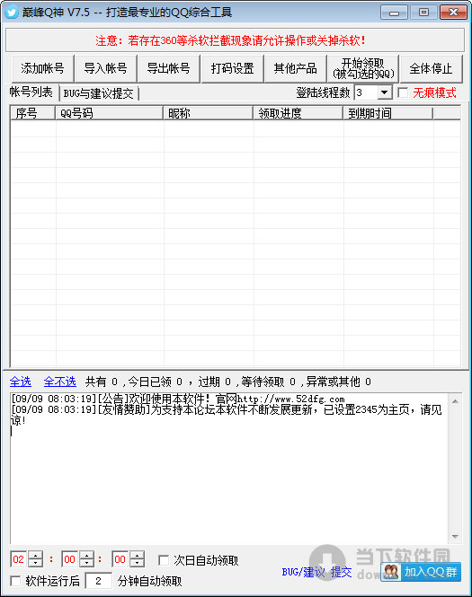Click inside the log text area
Viewport: 472px width, 597px height.
coord(228,469)
